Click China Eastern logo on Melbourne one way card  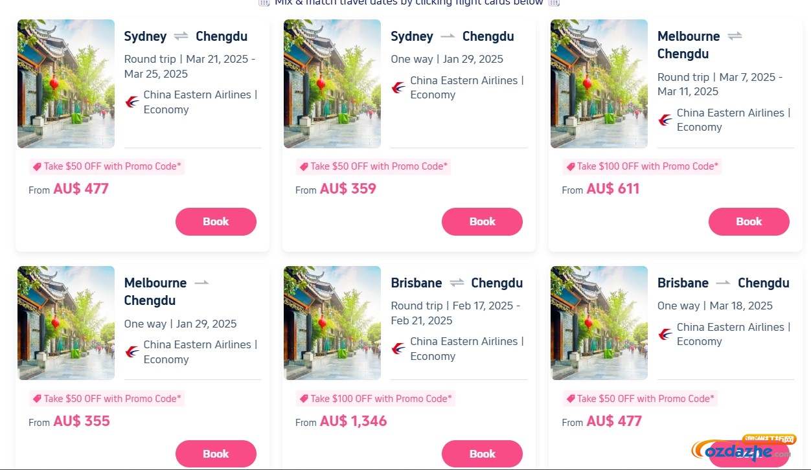point(132,352)
